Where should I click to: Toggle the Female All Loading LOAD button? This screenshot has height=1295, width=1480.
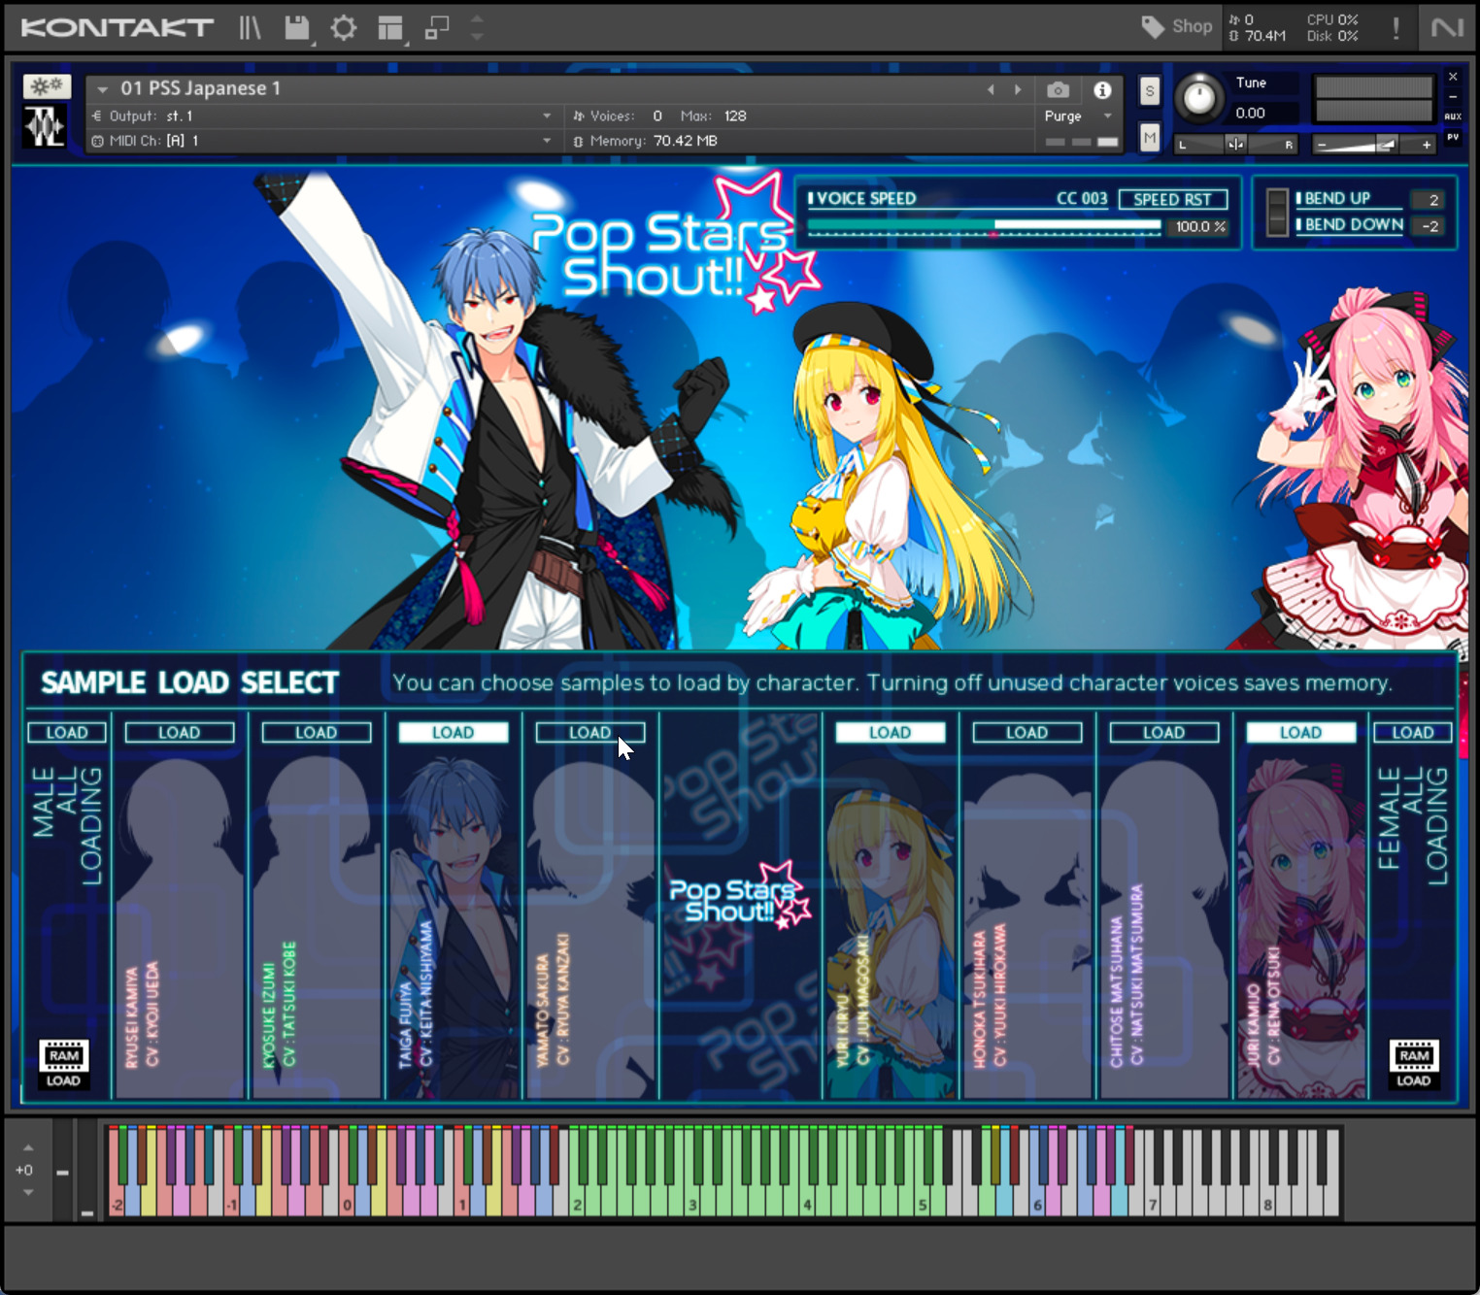pos(1413,733)
